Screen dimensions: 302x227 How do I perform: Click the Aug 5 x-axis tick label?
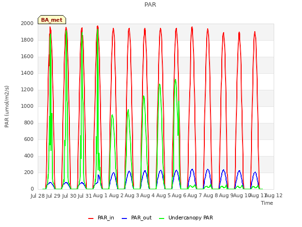click(x=163, y=196)
